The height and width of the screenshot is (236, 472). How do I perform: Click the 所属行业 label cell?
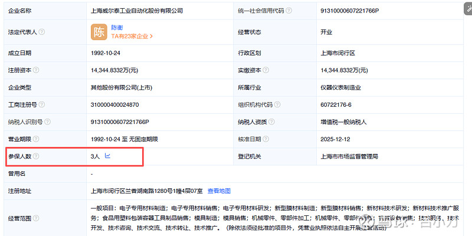click(x=275, y=87)
